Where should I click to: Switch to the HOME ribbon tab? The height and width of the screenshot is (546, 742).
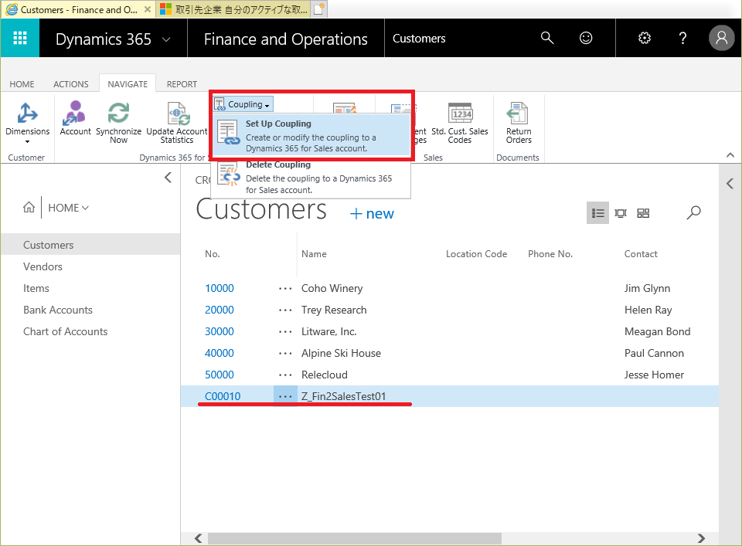pos(22,83)
